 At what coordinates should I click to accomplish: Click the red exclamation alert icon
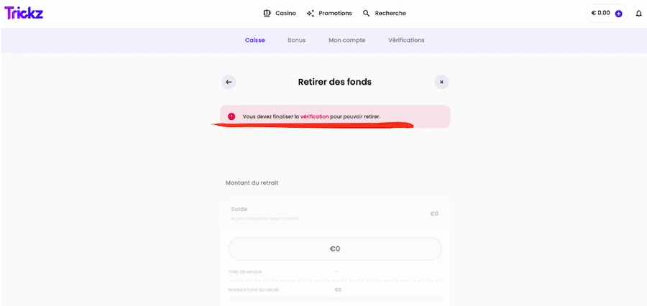point(231,116)
